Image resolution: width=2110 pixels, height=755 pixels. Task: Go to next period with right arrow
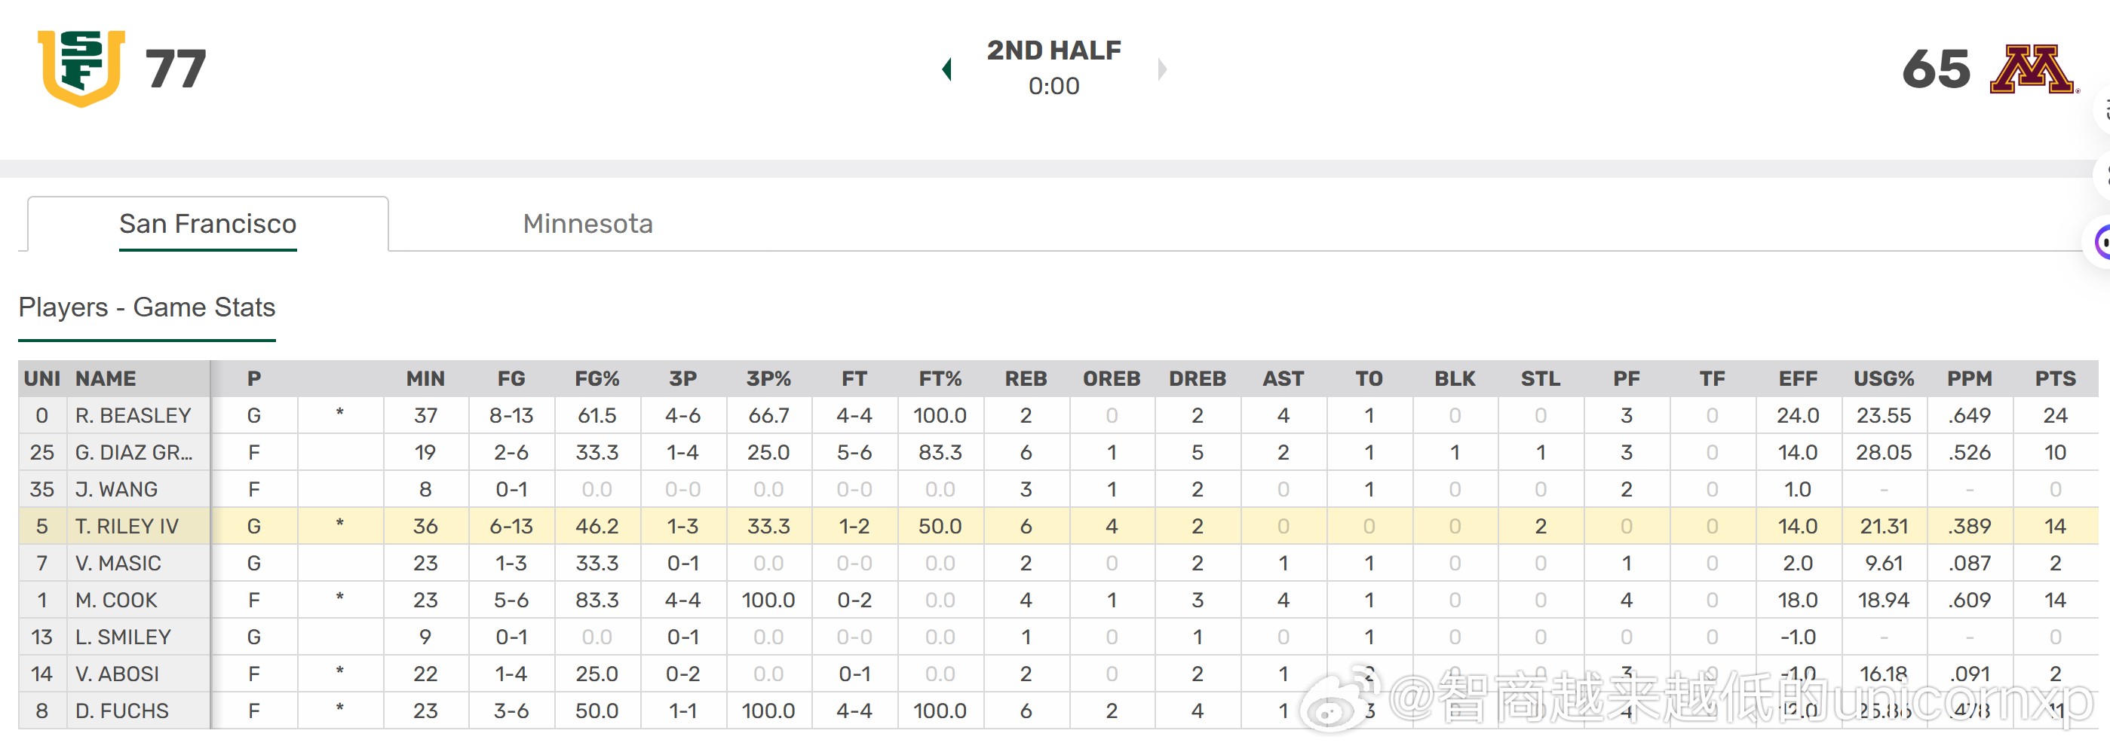pyautogui.click(x=1161, y=69)
